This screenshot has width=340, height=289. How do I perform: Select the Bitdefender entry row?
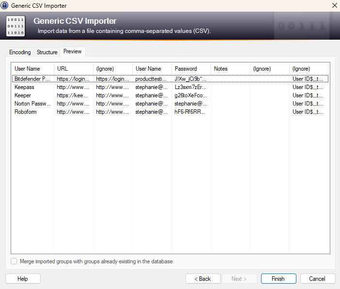coord(32,78)
